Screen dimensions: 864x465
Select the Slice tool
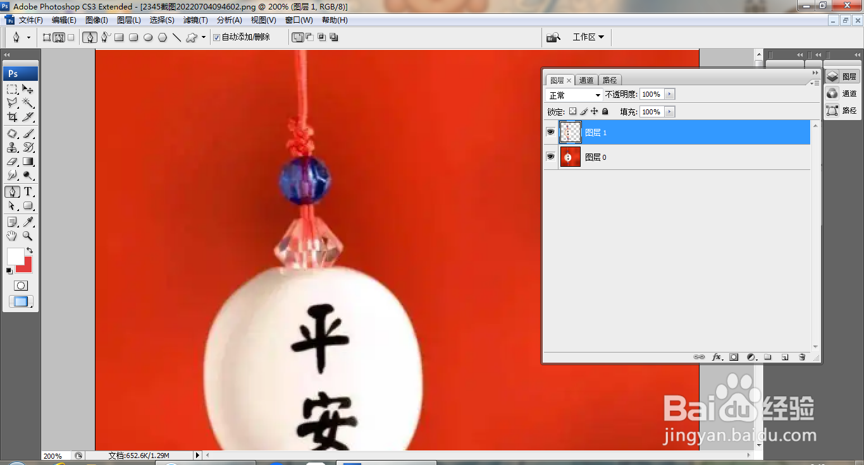pyautogui.click(x=28, y=117)
